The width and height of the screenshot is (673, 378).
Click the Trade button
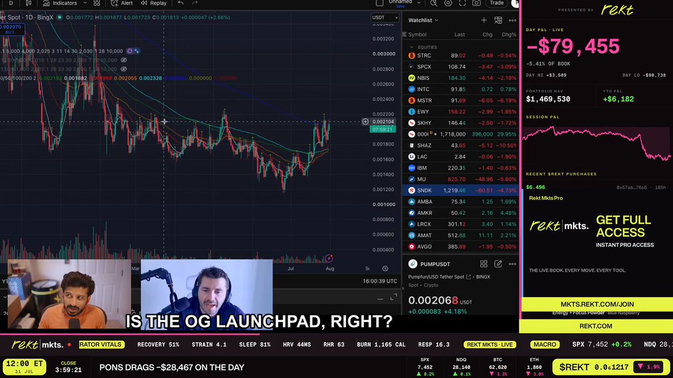(x=497, y=3)
